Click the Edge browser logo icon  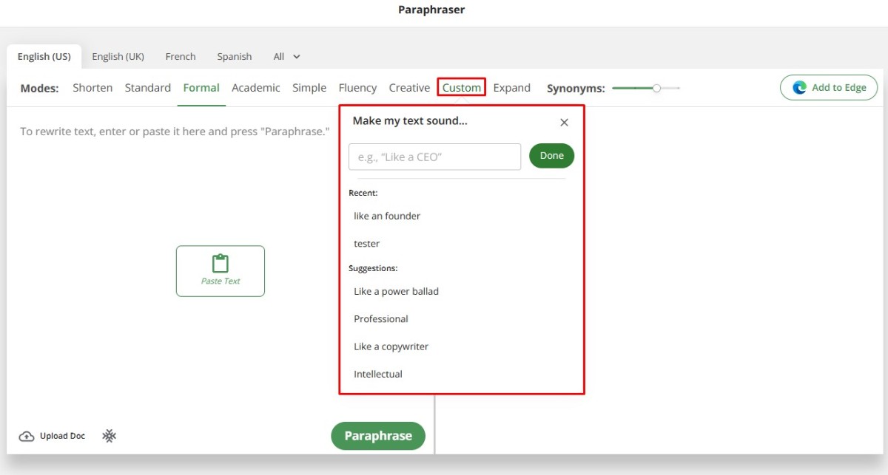[799, 87]
